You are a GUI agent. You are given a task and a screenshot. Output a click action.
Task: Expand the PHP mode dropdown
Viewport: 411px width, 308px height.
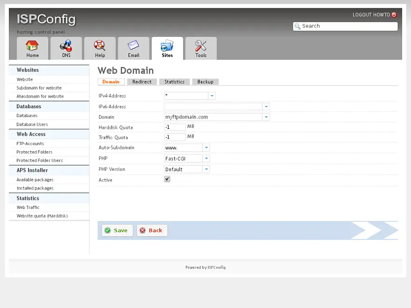coord(206,159)
